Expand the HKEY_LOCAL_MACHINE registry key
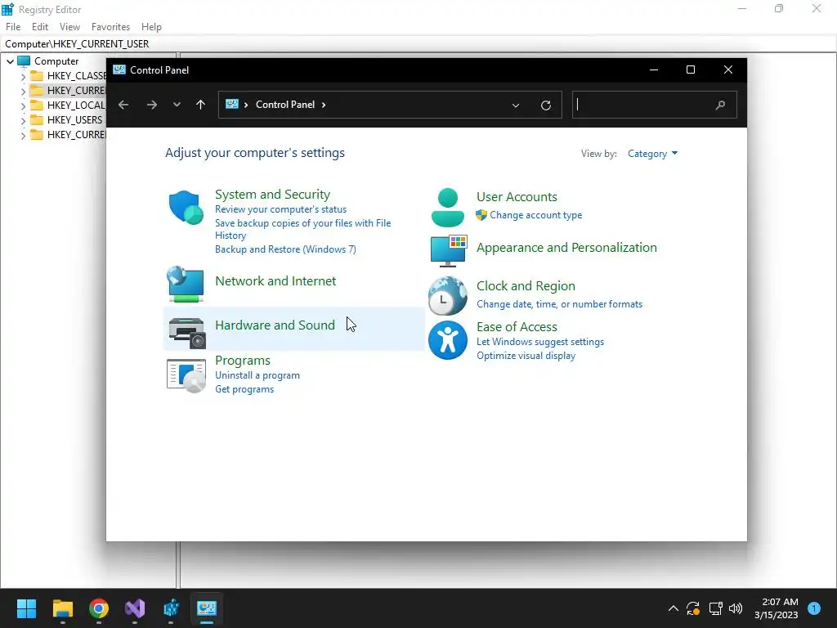The height and width of the screenshot is (628, 837). tap(23, 105)
